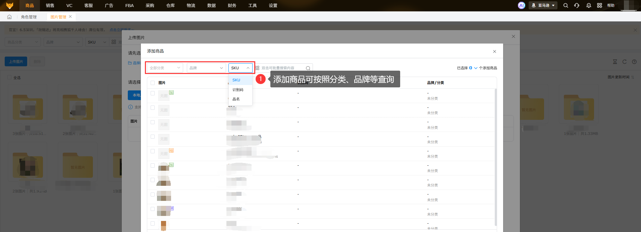
Task: Open SKU dropdown on background page
Action: point(97,42)
